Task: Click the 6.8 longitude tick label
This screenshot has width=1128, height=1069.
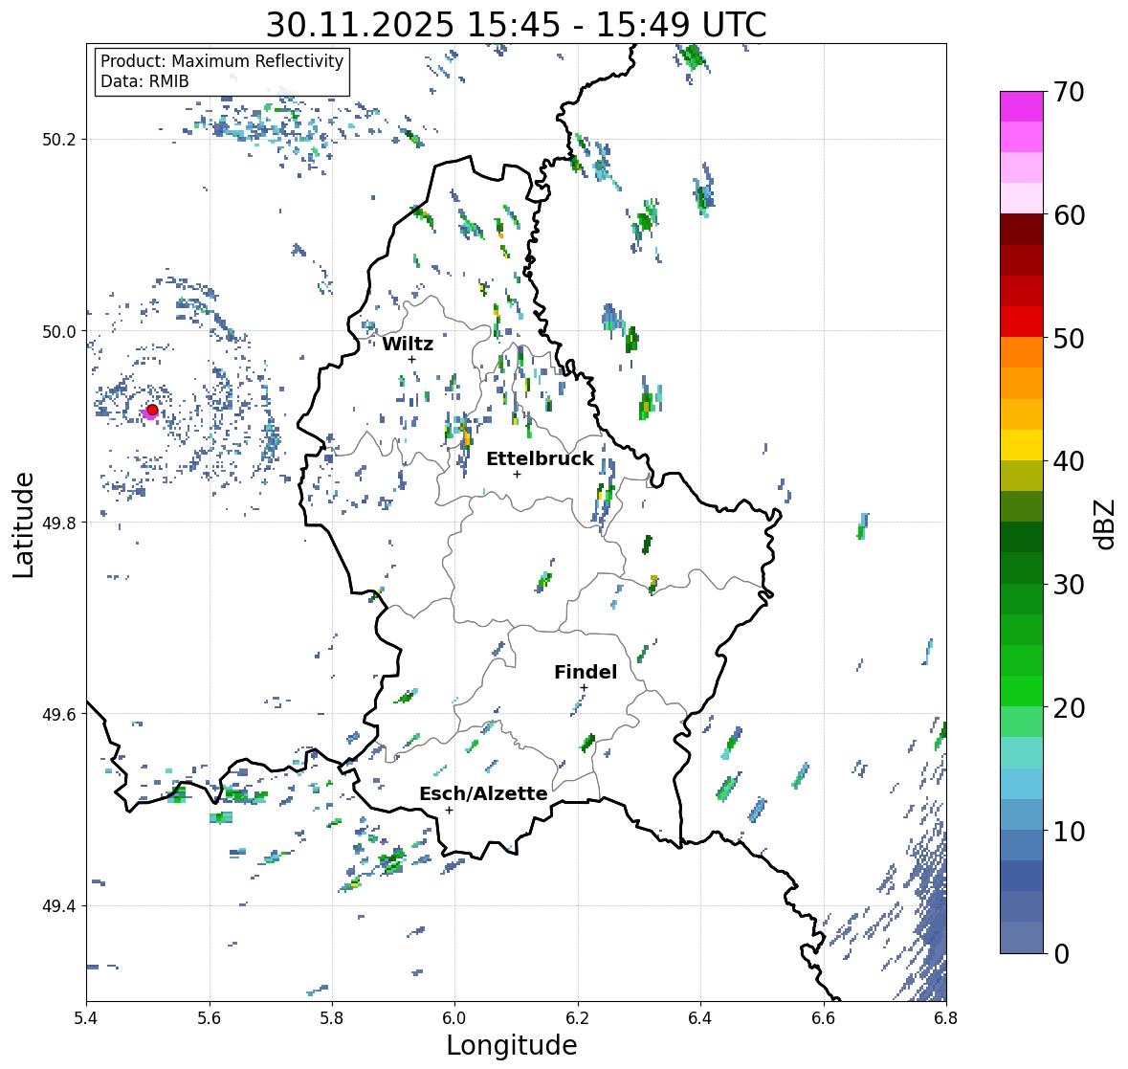Action: point(946,1017)
